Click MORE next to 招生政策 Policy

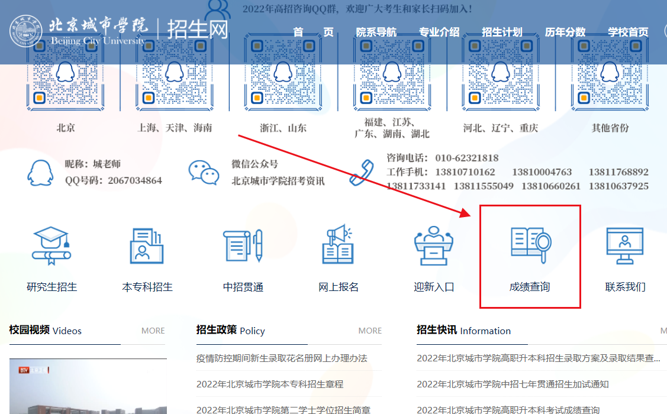pyautogui.click(x=370, y=331)
